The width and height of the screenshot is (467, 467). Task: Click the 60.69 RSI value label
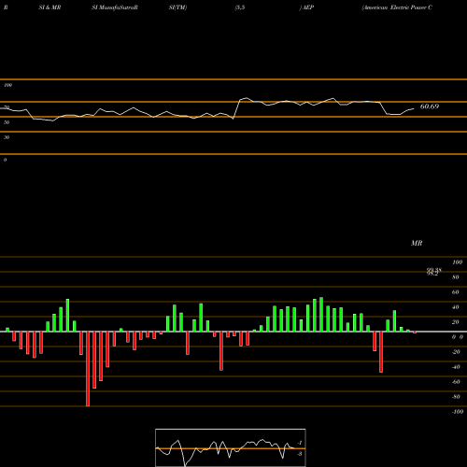coord(430,106)
